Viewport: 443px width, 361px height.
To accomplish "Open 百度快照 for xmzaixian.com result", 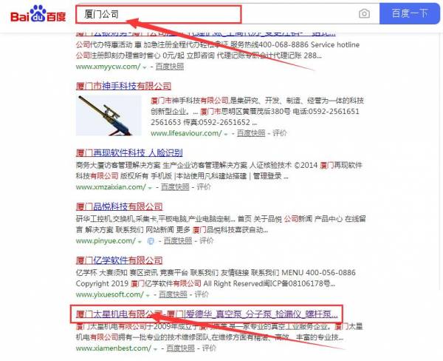I will pos(175,187).
